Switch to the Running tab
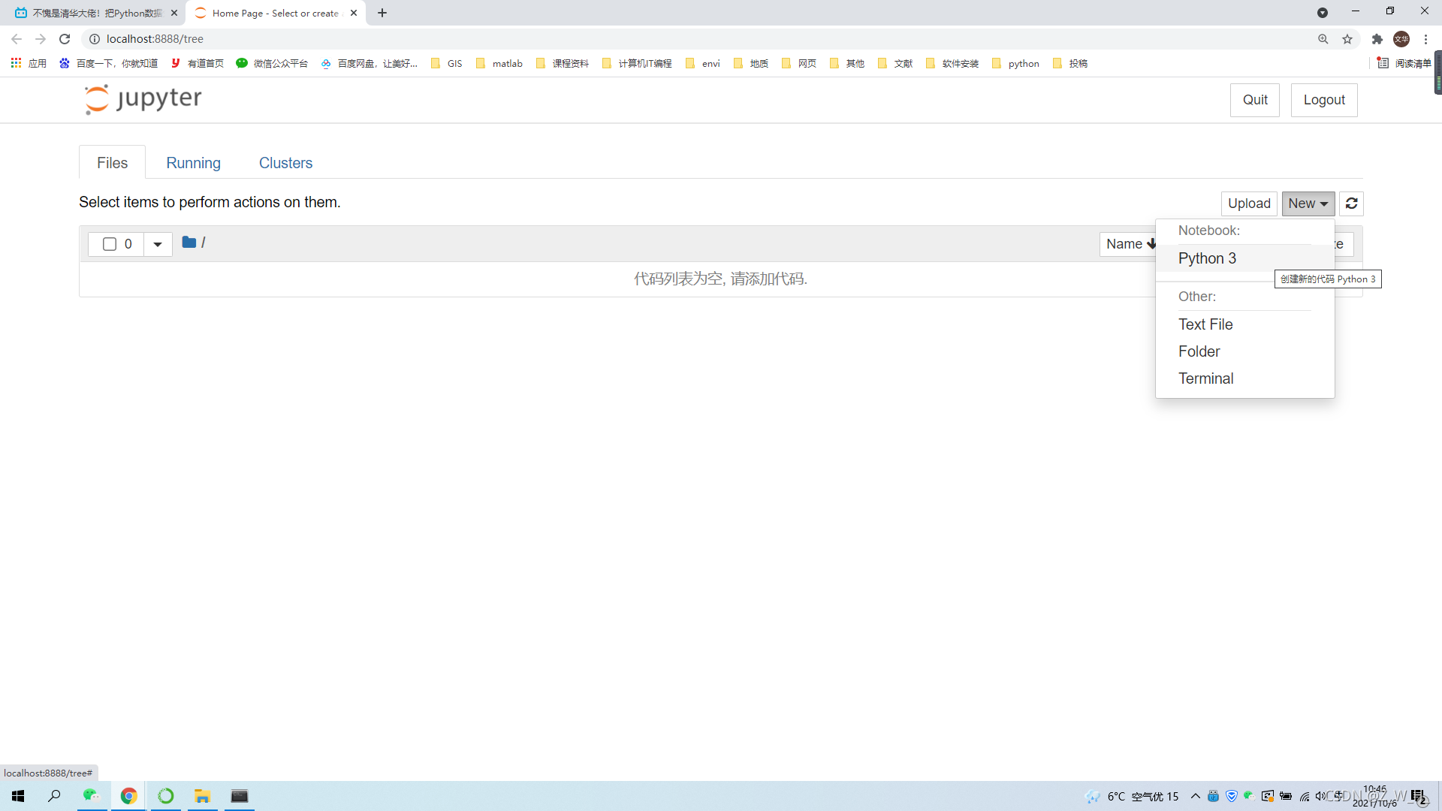 pyautogui.click(x=193, y=163)
